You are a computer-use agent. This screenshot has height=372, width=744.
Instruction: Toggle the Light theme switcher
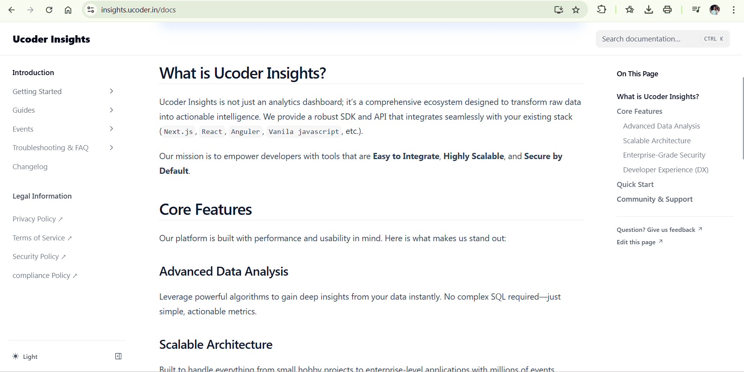click(25, 356)
